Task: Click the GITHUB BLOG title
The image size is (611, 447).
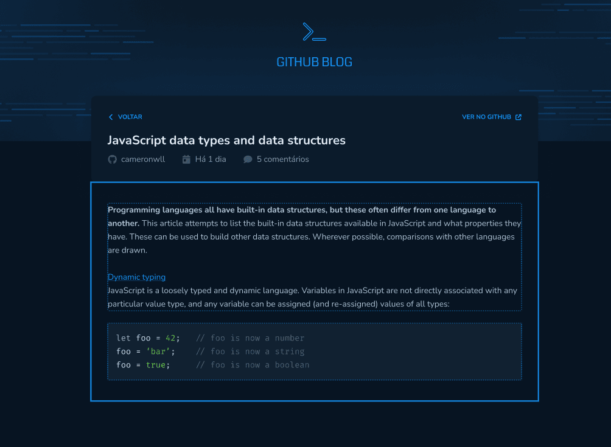Action: [315, 62]
